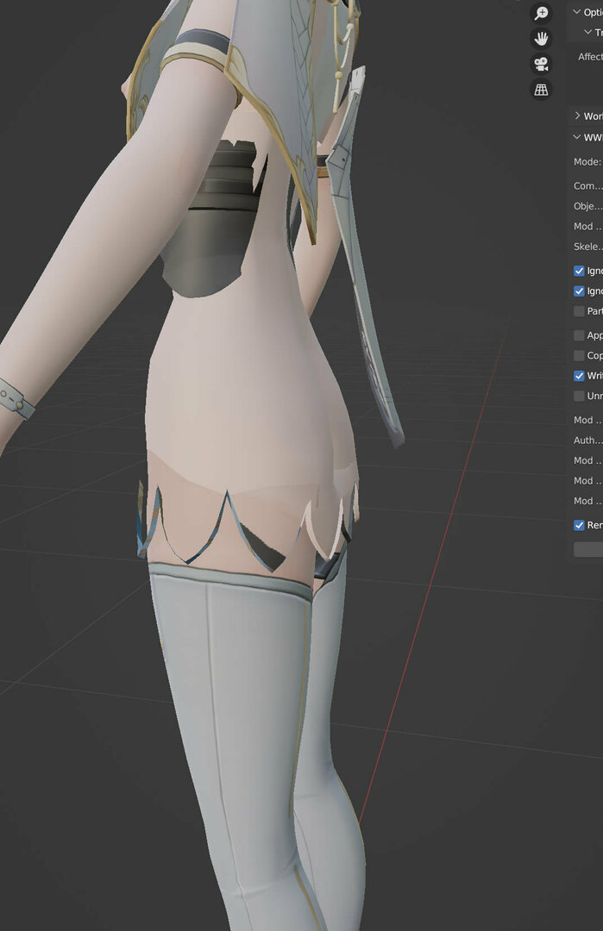Uncheck the Wri... checkbox
The height and width of the screenshot is (931, 603).
click(579, 376)
